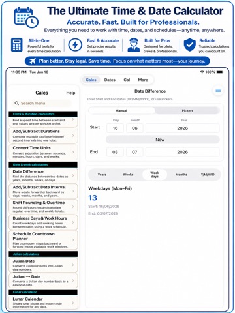Open Convert Time Units calculator
This screenshot has height=313, width=235.
43,152
